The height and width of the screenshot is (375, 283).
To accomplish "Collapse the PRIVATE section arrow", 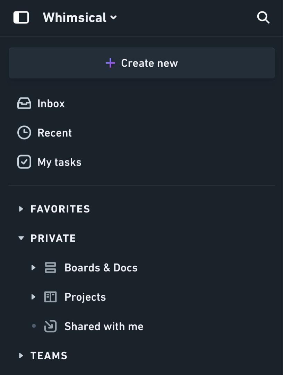I will [x=21, y=238].
